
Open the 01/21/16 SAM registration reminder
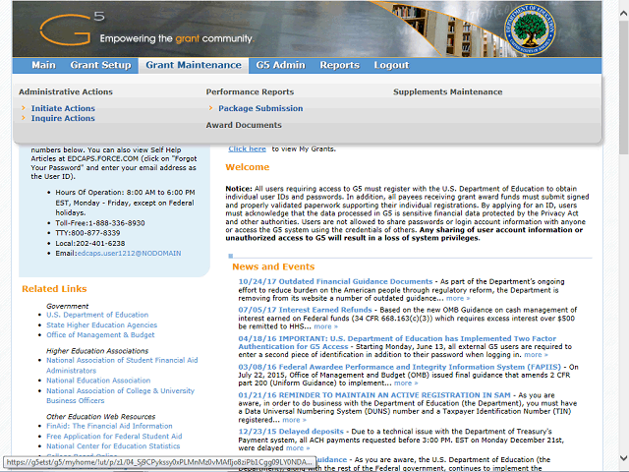(374, 395)
